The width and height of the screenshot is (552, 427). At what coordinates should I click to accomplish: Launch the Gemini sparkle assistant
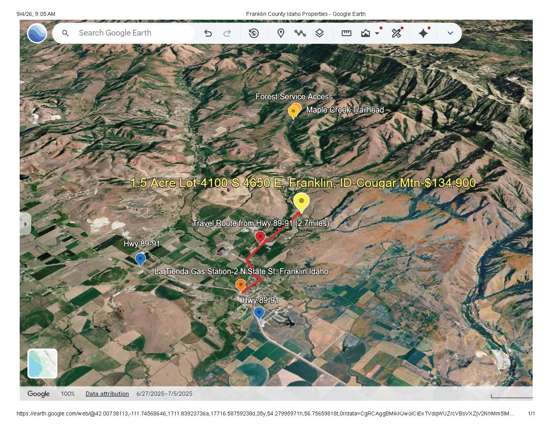tap(423, 33)
